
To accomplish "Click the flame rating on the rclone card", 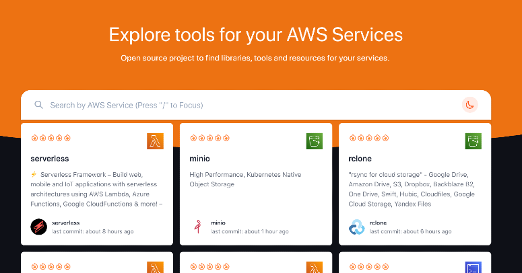I will 369,138.
